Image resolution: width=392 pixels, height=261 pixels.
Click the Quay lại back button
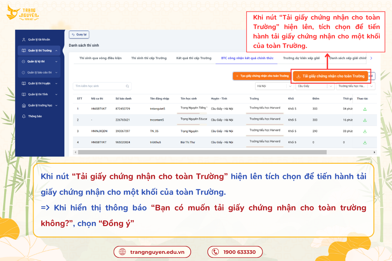click(x=79, y=34)
